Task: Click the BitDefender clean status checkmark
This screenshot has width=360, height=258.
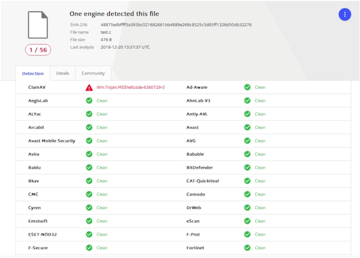Action: [x=247, y=167]
